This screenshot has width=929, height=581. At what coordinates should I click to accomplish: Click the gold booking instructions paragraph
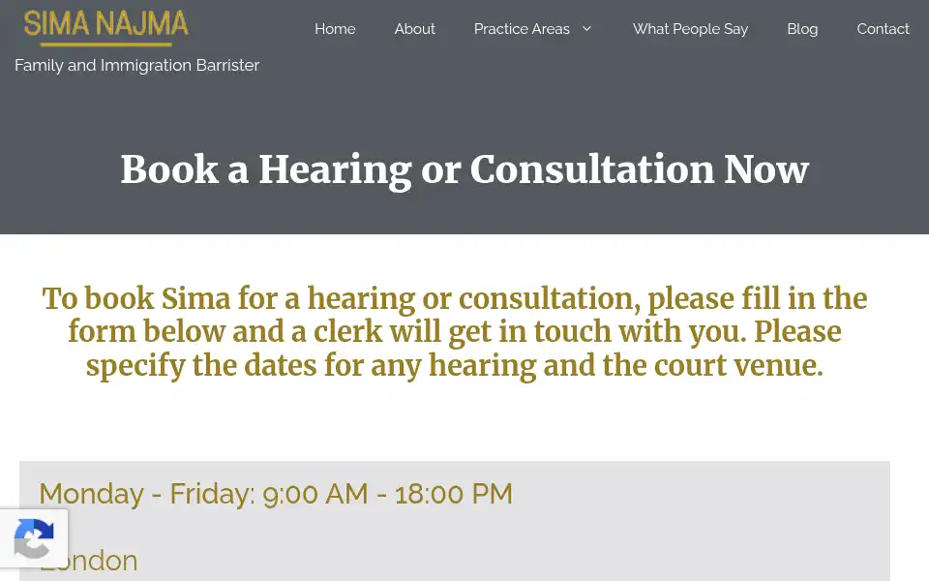coord(455,332)
